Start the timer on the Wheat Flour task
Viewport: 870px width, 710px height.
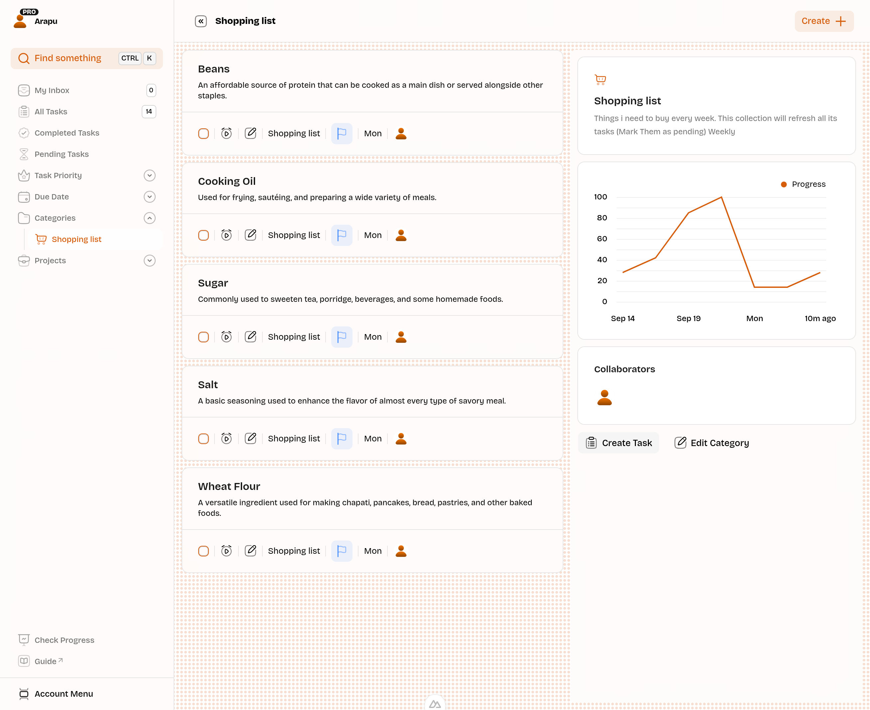(226, 551)
